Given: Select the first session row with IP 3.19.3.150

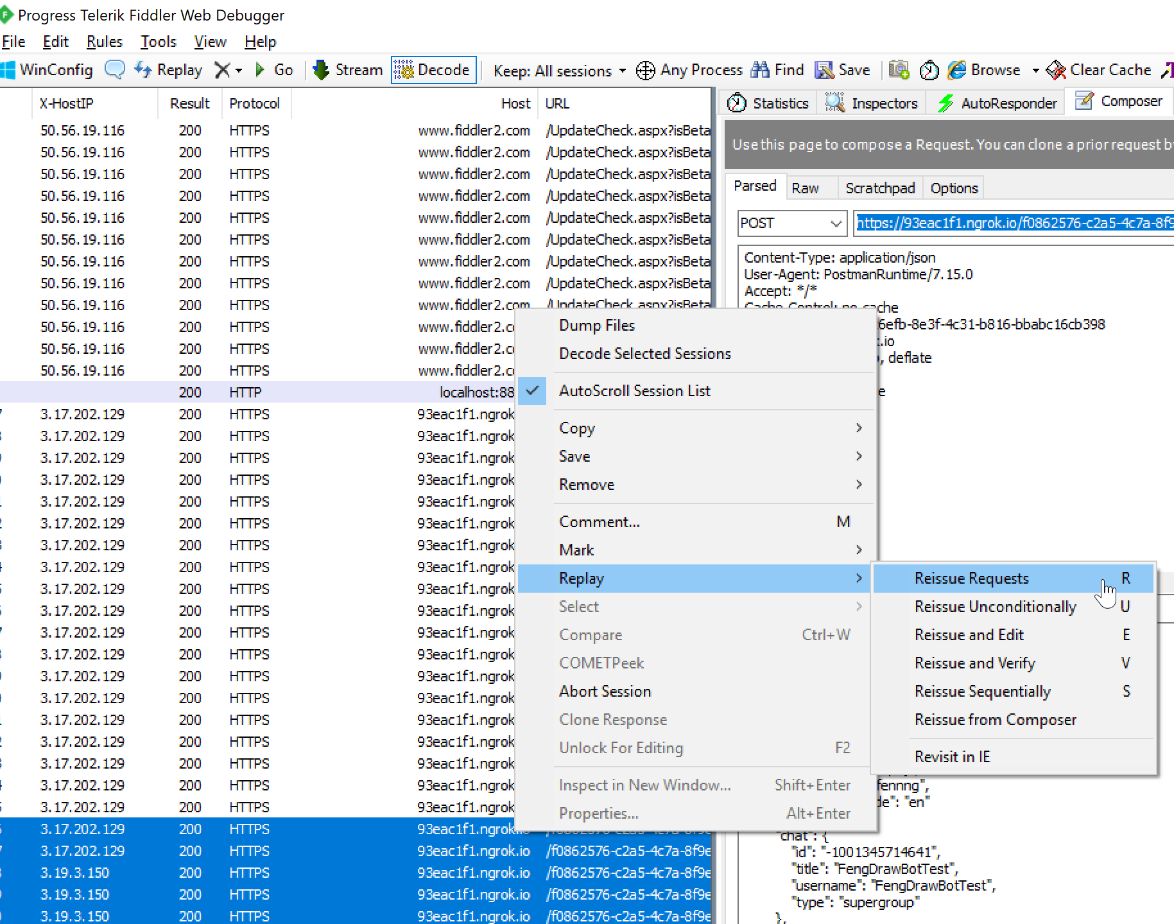Looking at the screenshot, I should pyautogui.click(x=356, y=873).
